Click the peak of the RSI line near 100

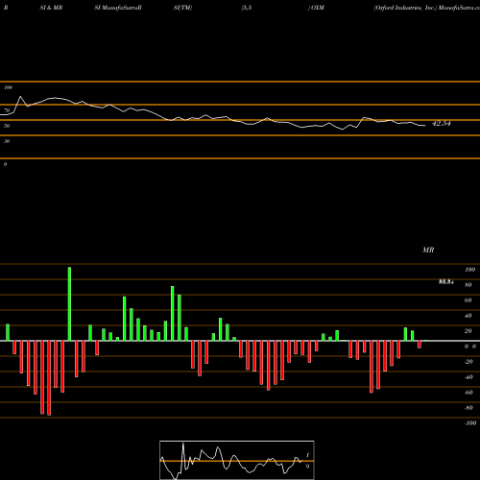coord(21,96)
